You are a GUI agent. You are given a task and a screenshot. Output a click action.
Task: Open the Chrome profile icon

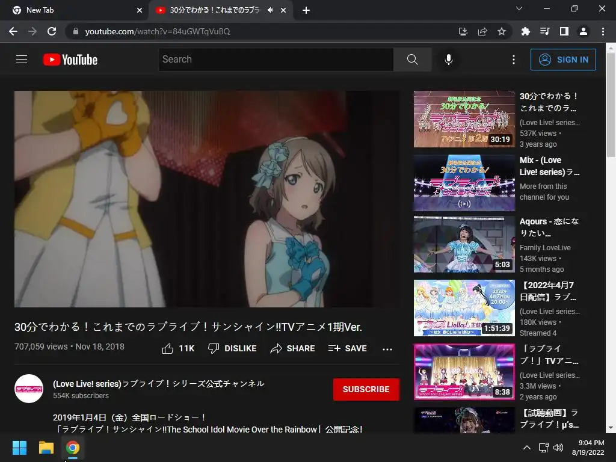(584, 31)
